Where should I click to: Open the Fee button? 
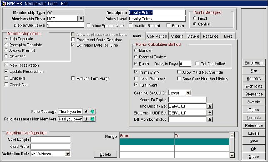(254, 71)
